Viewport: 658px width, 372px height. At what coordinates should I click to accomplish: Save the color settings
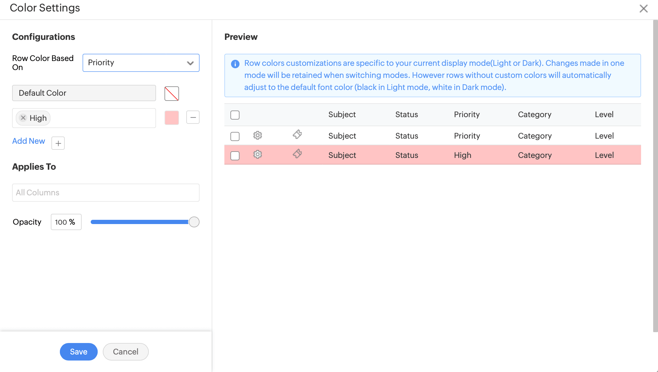(x=79, y=352)
